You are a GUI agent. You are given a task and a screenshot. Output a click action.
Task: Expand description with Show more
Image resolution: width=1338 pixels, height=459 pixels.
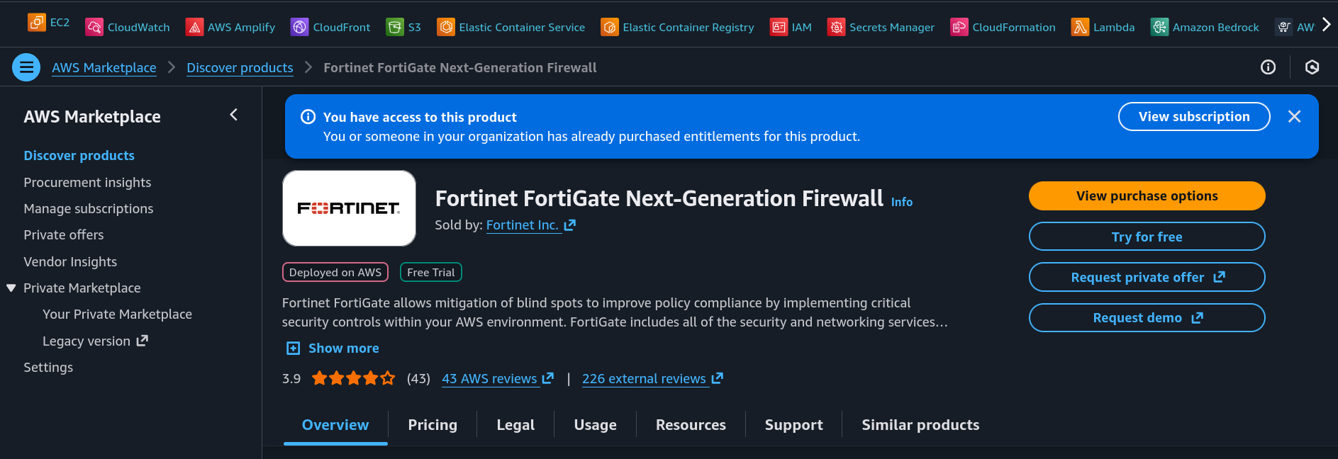333,348
